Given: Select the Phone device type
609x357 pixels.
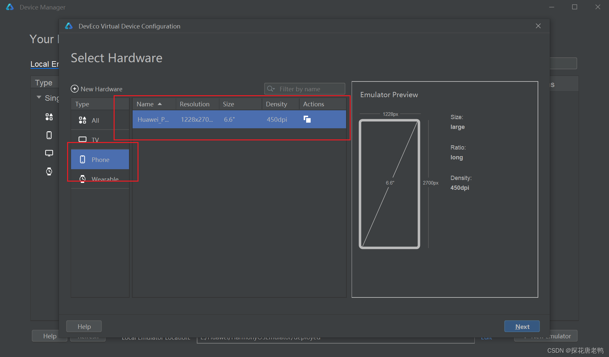Looking at the screenshot, I should coord(100,159).
